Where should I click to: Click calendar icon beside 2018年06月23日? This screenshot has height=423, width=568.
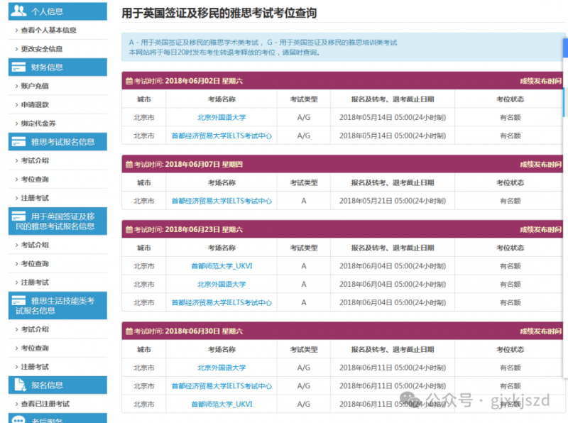129,229
